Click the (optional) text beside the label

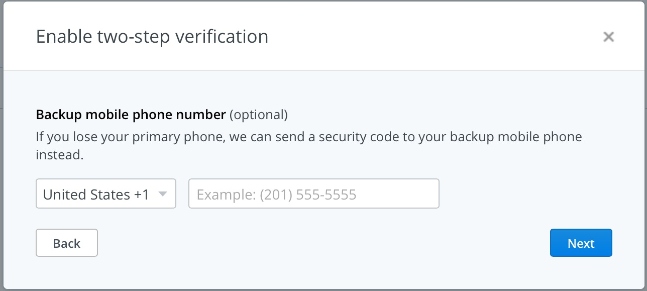[259, 115]
